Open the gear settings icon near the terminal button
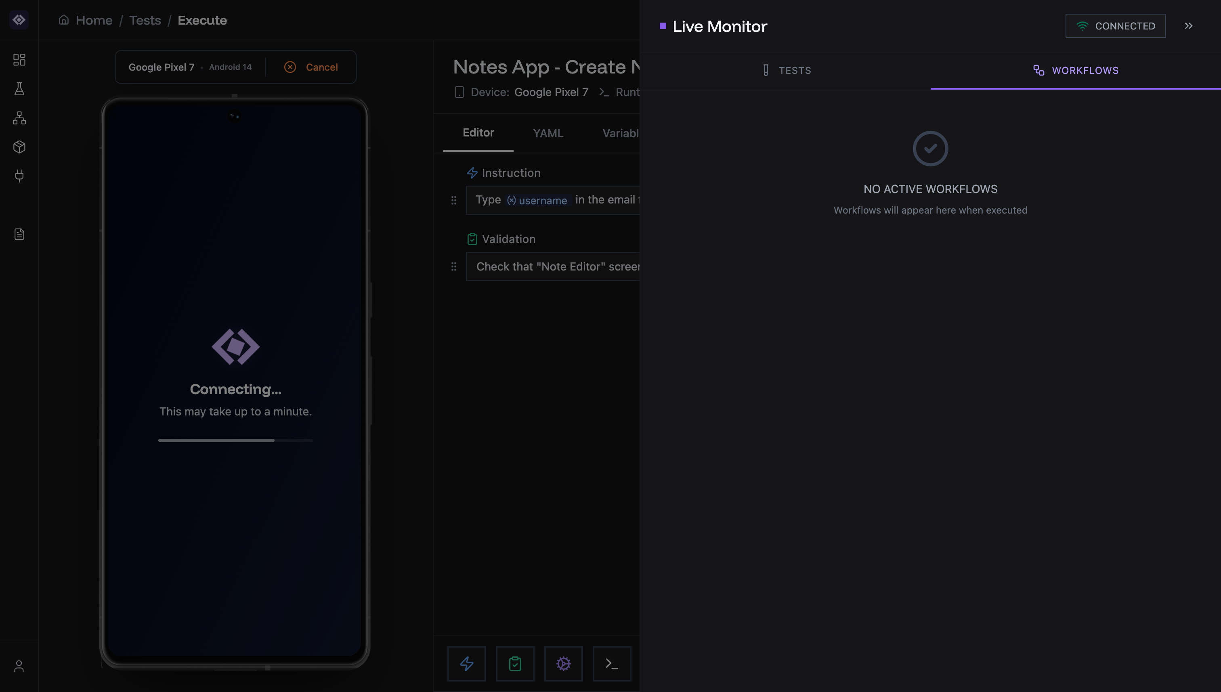The height and width of the screenshot is (692, 1221). point(564,663)
